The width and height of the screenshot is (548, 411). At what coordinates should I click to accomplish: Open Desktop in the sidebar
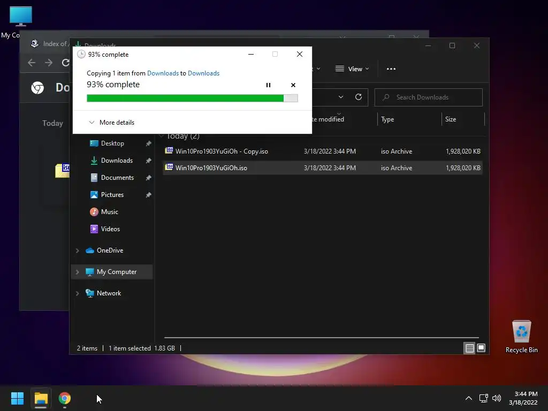(112, 143)
